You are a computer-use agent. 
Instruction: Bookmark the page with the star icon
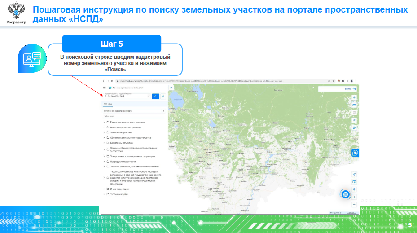[333, 81]
